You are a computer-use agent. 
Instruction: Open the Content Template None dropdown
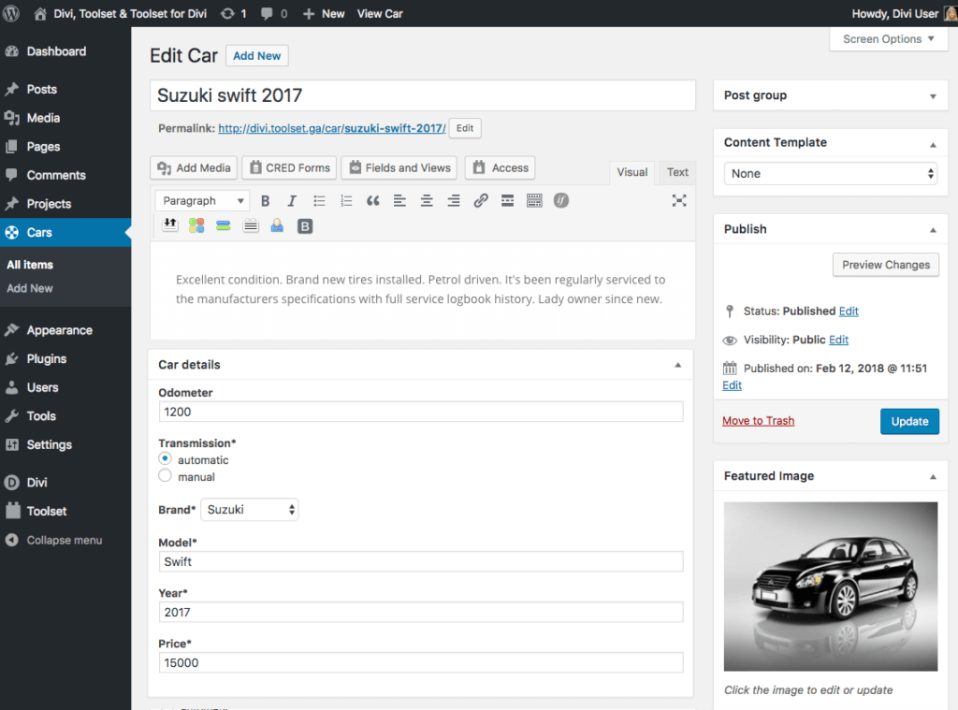[x=831, y=174]
